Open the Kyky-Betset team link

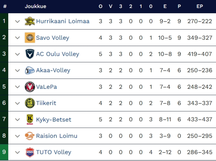pos(53,120)
